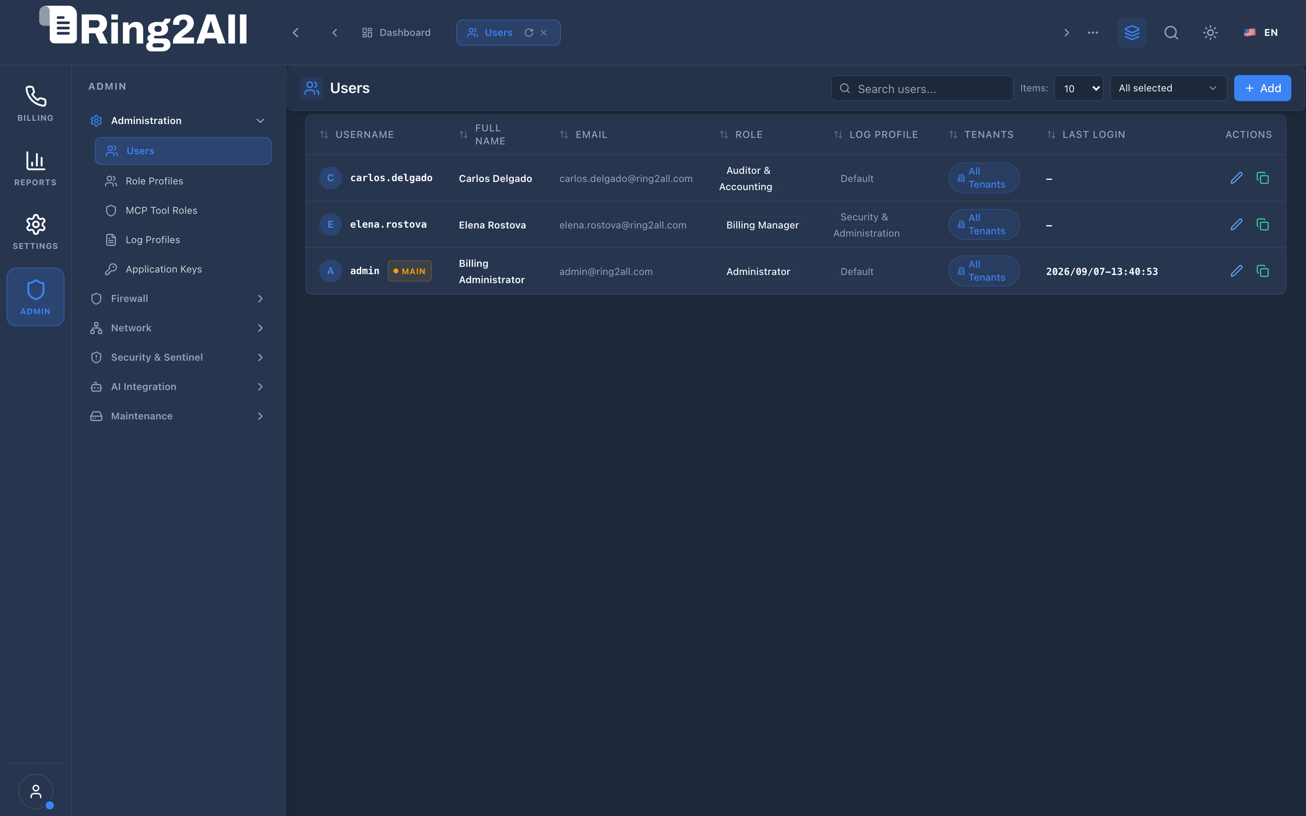Select the Admin shield section
Viewport: 1306px width, 816px height.
35,297
